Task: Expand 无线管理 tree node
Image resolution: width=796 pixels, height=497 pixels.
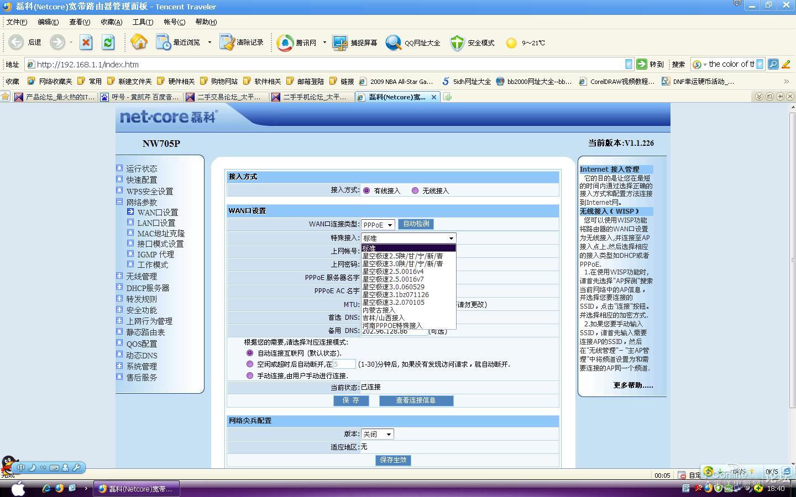Action: (119, 276)
